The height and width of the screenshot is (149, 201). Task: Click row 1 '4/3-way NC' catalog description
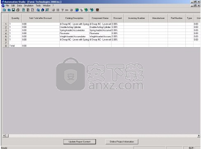(74, 24)
